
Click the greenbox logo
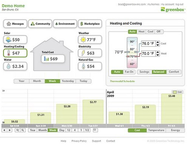(x=173, y=10)
